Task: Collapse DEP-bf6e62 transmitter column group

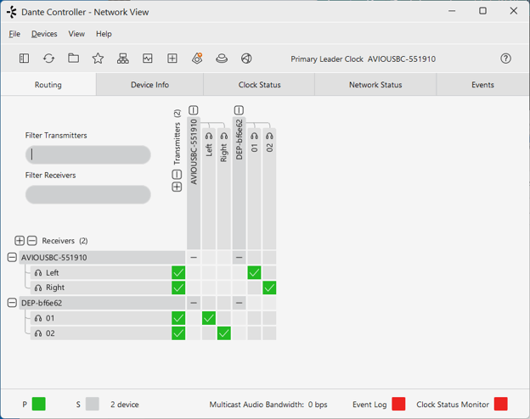Action: coord(239,110)
